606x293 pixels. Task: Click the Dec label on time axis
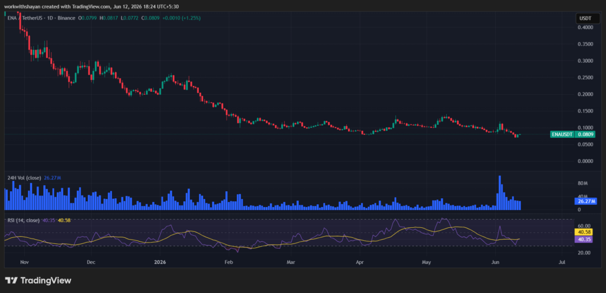[x=91, y=262]
